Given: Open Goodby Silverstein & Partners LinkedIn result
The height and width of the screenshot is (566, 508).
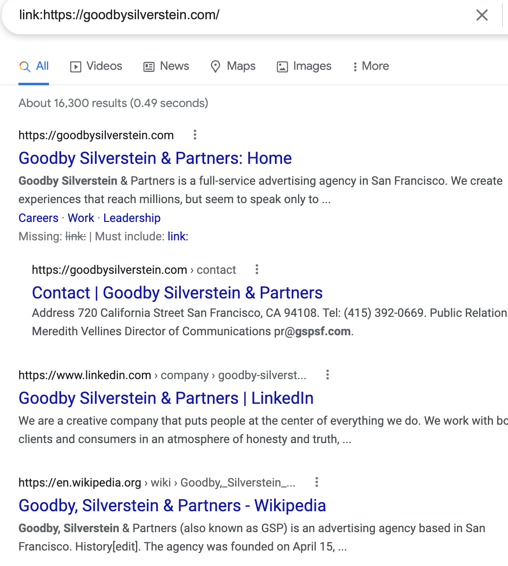Looking at the screenshot, I should [x=166, y=398].
